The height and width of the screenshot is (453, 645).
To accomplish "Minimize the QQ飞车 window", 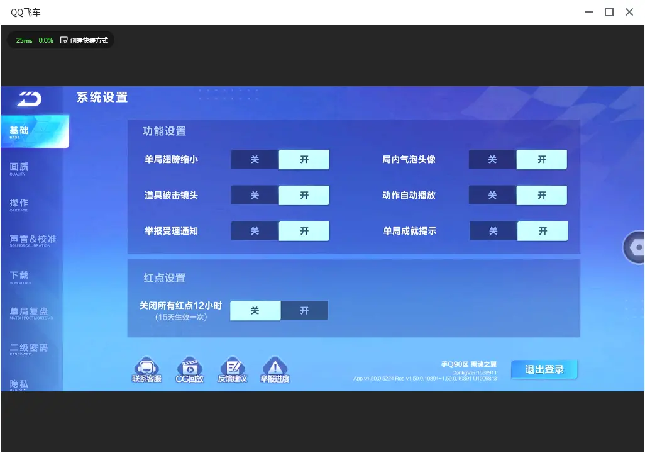I will [589, 12].
